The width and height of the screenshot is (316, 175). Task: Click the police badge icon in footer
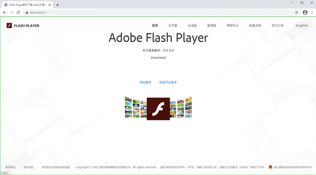coord(270,167)
